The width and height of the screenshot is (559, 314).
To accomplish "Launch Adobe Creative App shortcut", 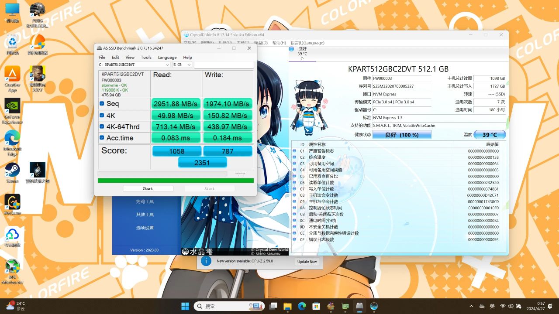I will click(12, 79).
